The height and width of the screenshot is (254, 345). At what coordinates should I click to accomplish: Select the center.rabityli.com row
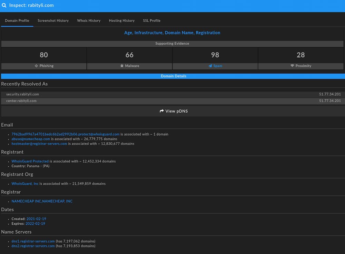tap(172, 101)
